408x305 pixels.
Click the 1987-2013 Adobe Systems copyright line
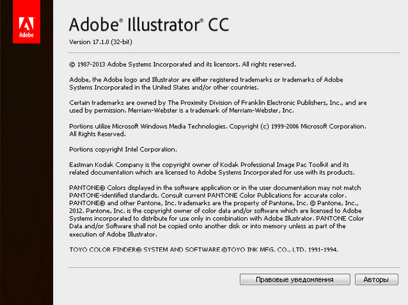182,64
